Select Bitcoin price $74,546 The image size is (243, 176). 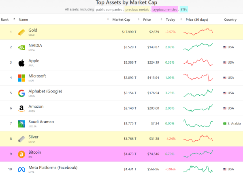click(153, 154)
